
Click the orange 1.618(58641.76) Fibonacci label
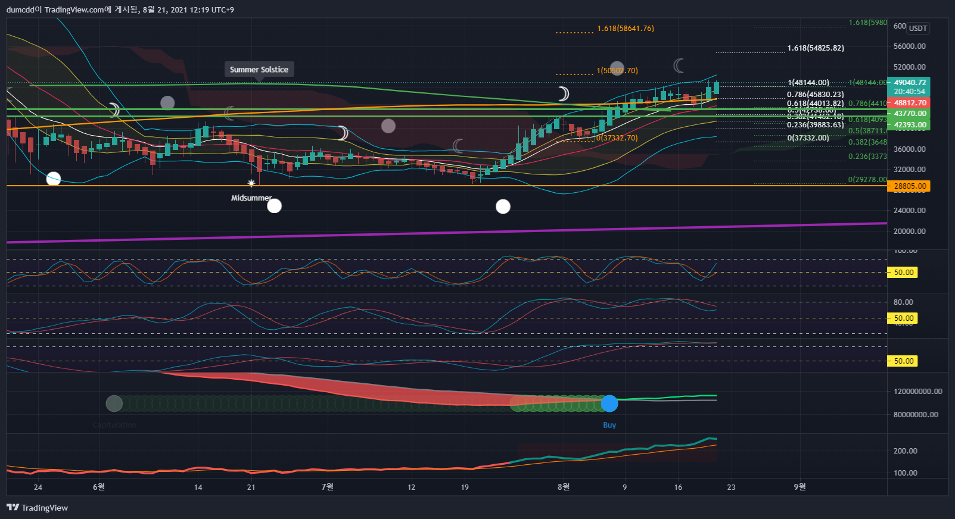[625, 29]
